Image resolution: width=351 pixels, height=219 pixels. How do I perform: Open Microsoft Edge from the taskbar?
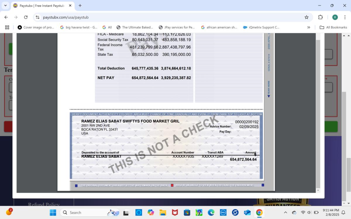tap(211, 213)
